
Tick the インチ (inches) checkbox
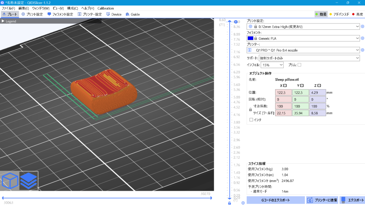click(x=251, y=120)
